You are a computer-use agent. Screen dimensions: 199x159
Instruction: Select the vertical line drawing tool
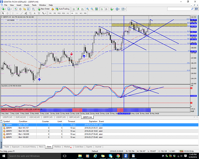[x=13, y=13]
